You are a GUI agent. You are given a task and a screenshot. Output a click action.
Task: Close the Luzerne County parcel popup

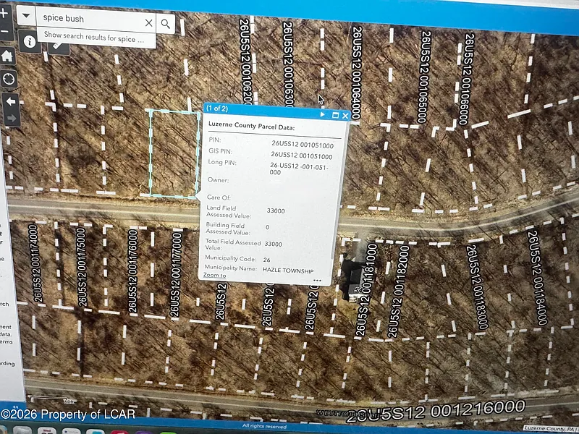pos(345,115)
